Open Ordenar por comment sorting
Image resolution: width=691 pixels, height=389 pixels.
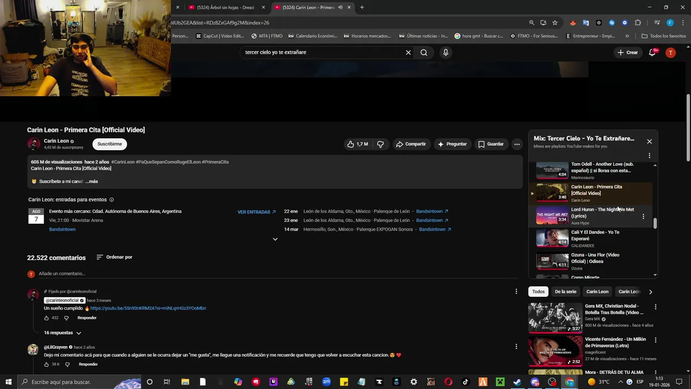coord(114,257)
